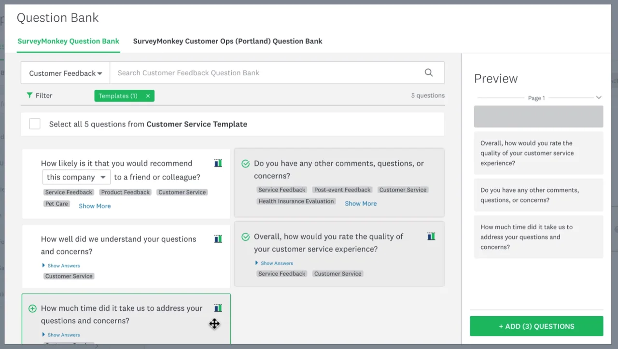Check Select all 5 questions checkbox
Image resolution: width=618 pixels, height=349 pixels.
coord(35,124)
